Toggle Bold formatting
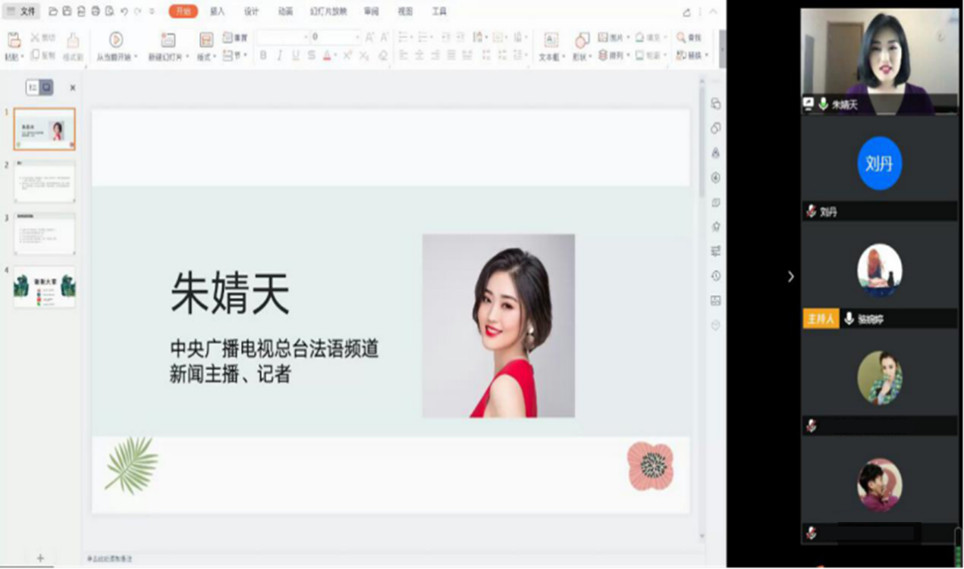 (263, 55)
